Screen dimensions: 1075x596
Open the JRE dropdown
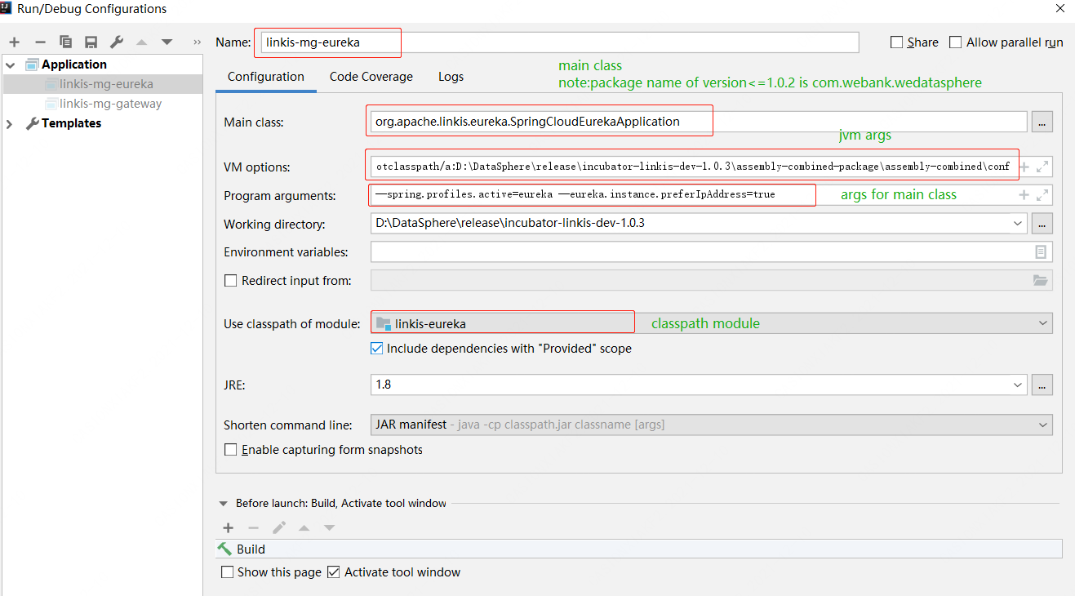coord(1017,385)
